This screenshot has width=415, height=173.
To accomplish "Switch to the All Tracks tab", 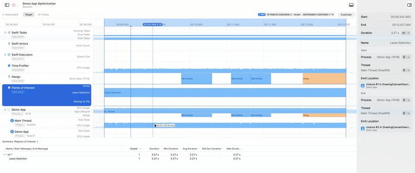I will (x=43, y=15).
